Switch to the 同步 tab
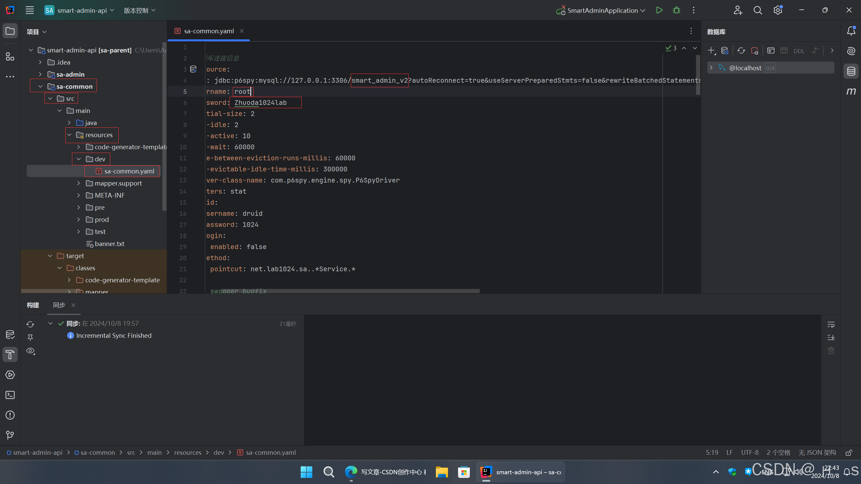This screenshot has height=484, width=861. tap(59, 305)
